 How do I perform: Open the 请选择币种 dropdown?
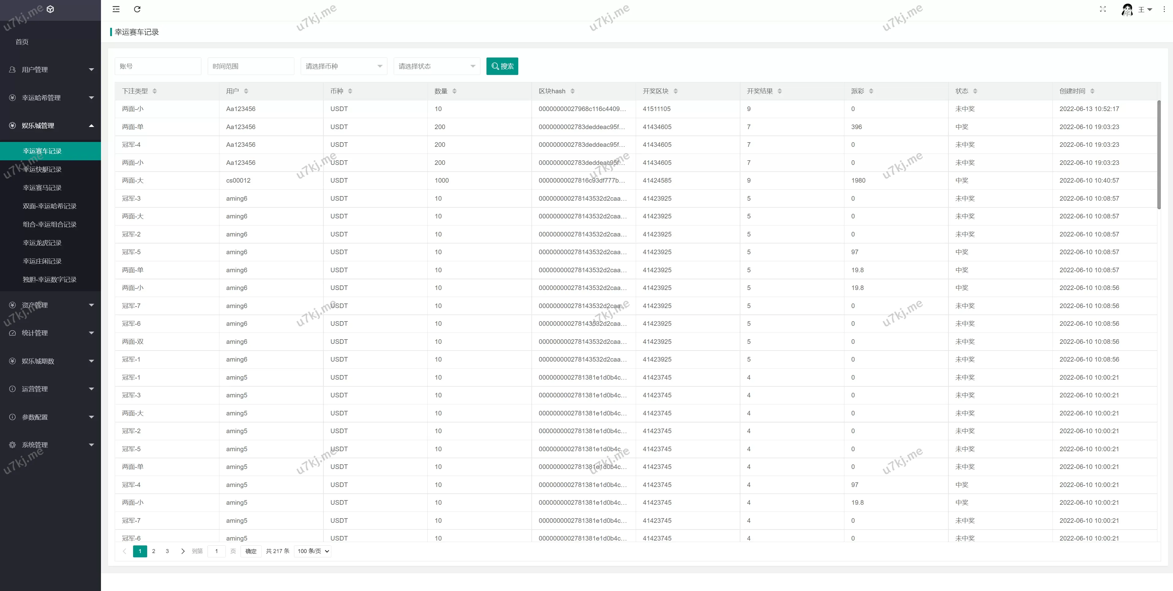(x=343, y=66)
